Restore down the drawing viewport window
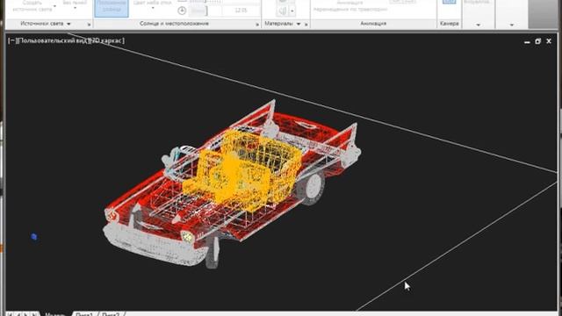The height and width of the screenshot is (316, 562). point(537,41)
